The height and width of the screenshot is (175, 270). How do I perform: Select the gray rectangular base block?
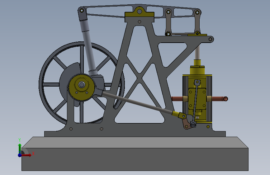(135, 159)
